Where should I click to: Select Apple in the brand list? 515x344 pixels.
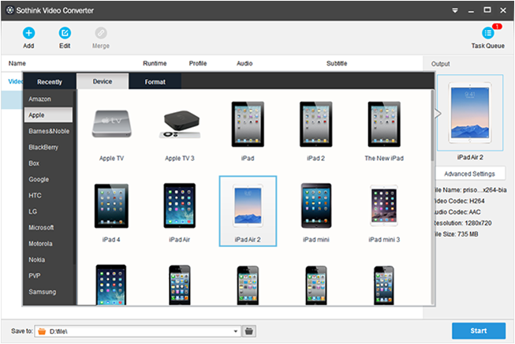coord(48,115)
